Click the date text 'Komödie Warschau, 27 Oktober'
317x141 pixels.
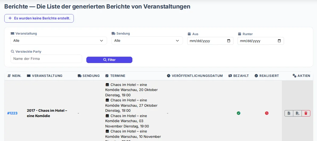point(131,105)
